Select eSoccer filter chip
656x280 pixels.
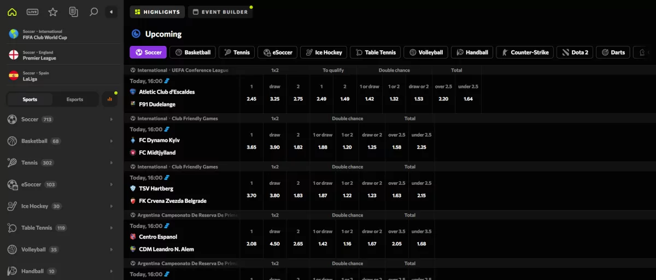coord(277,52)
